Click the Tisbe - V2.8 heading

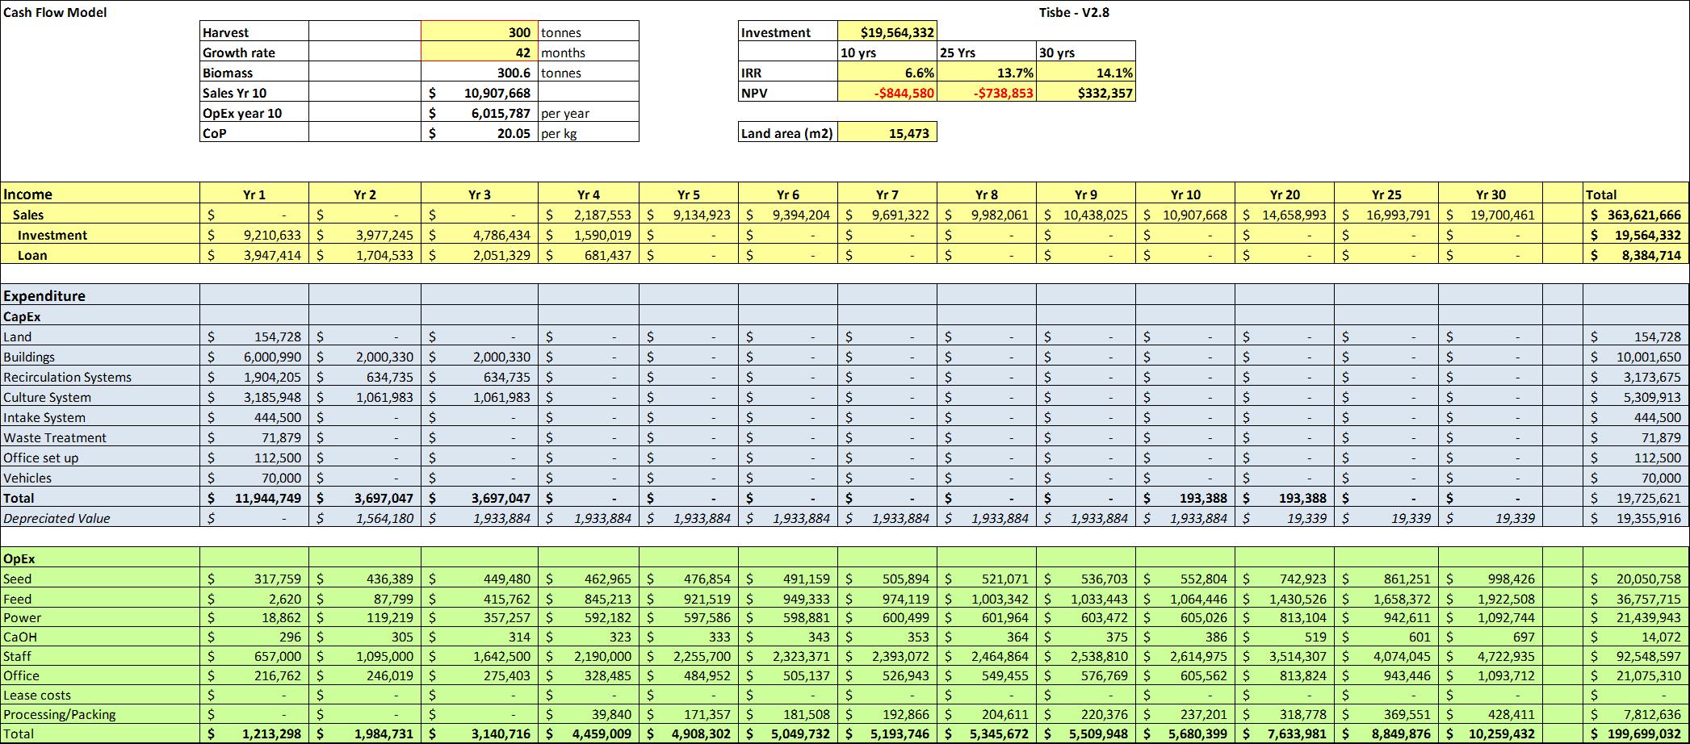(1074, 12)
